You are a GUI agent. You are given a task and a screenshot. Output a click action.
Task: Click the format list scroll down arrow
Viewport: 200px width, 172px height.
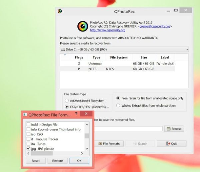pyautogui.click(x=87, y=149)
